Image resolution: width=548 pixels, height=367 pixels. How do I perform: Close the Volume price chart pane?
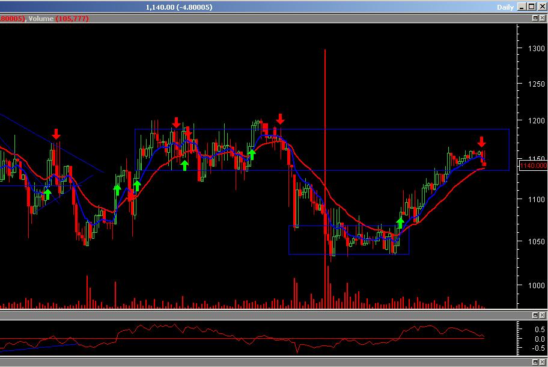(x=542, y=18)
